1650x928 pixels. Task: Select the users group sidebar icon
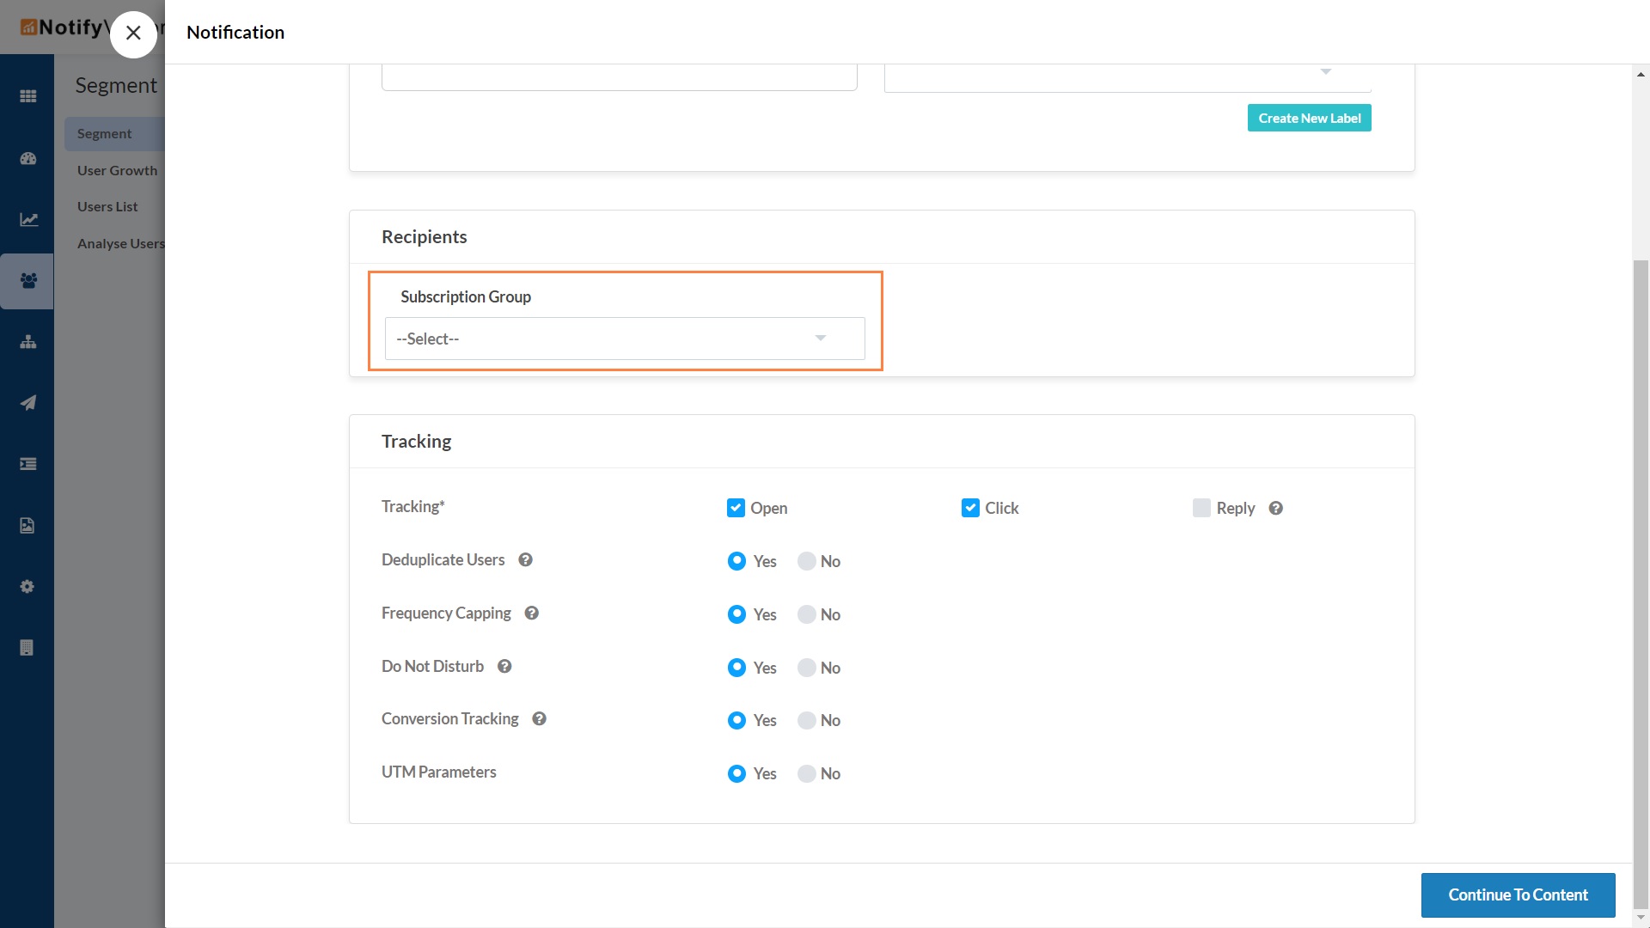click(27, 281)
